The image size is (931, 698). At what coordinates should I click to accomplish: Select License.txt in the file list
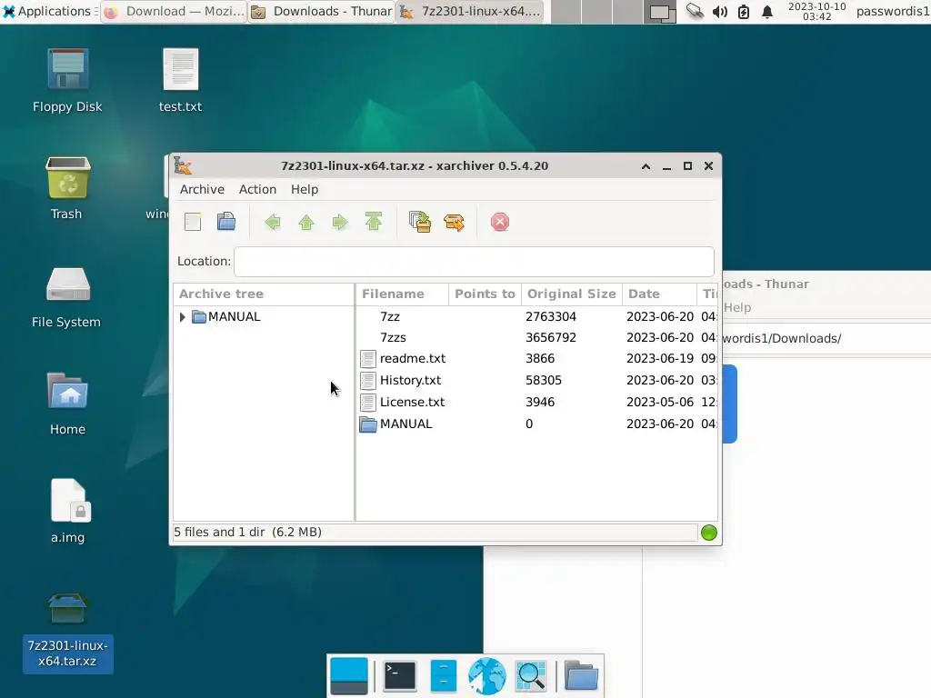coord(536,403)
